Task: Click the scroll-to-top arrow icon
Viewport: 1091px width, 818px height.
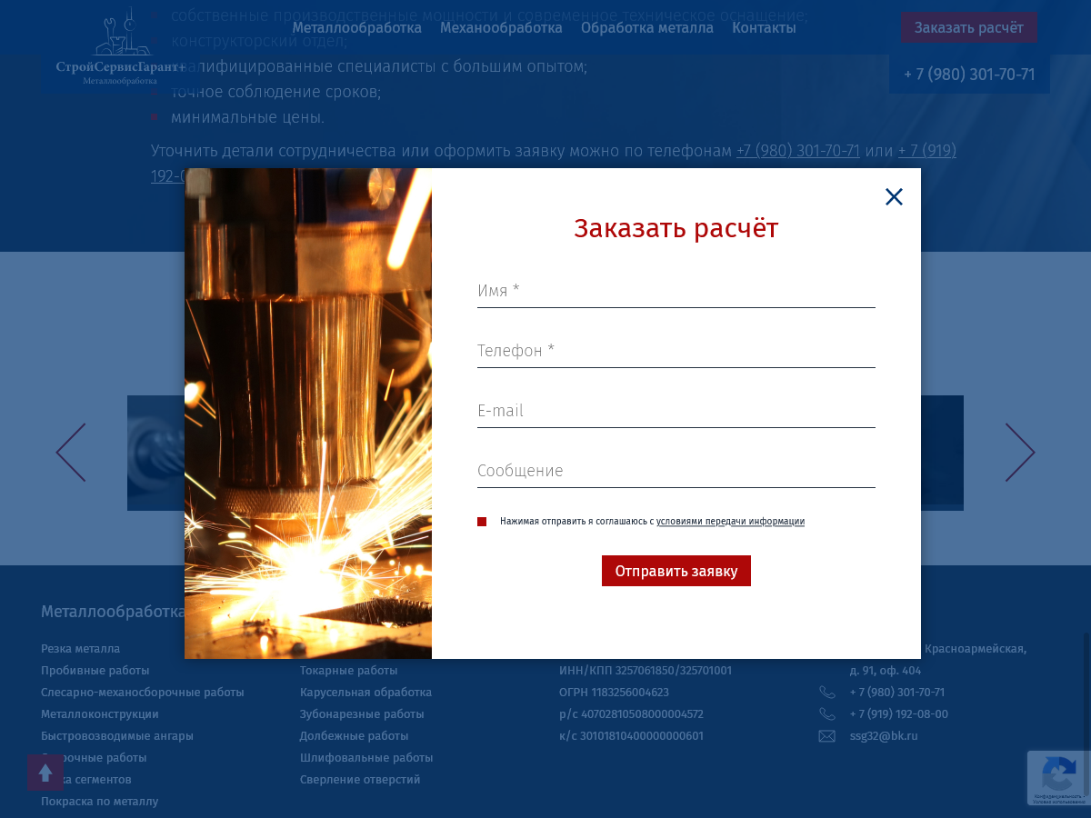Action: point(45,772)
